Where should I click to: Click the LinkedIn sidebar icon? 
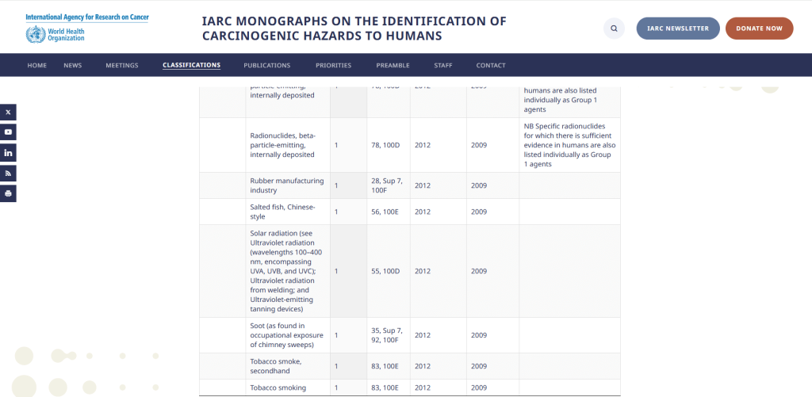8,152
